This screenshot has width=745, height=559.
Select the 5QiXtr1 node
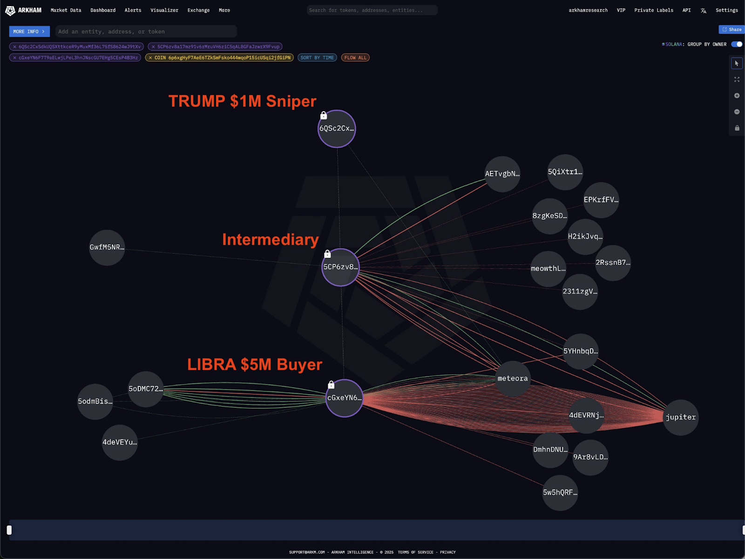point(565,172)
